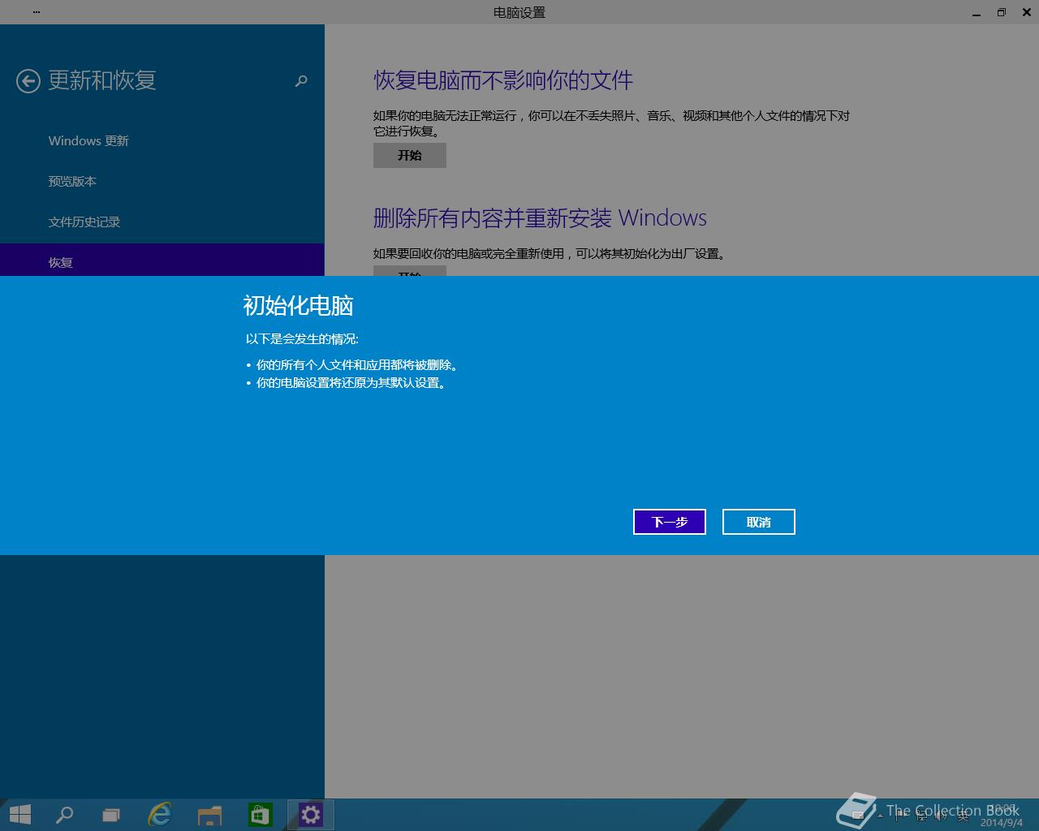Image resolution: width=1039 pixels, height=831 pixels.
Task: Open taskbar search magnifier
Action: 64,814
